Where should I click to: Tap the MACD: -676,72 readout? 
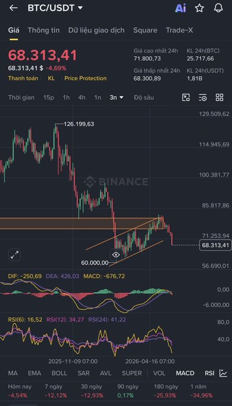click(104, 276)
